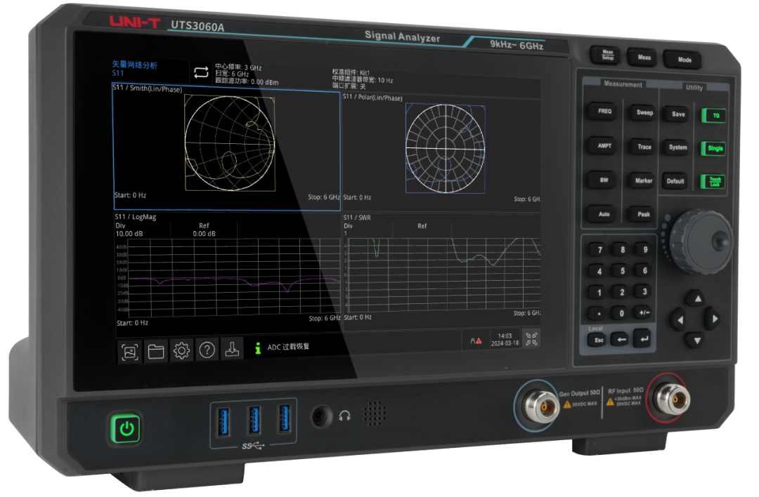Tap the fullscreen expand arrows icon
The height and width of the screenshot is (497, 759).
click(531, 339)
